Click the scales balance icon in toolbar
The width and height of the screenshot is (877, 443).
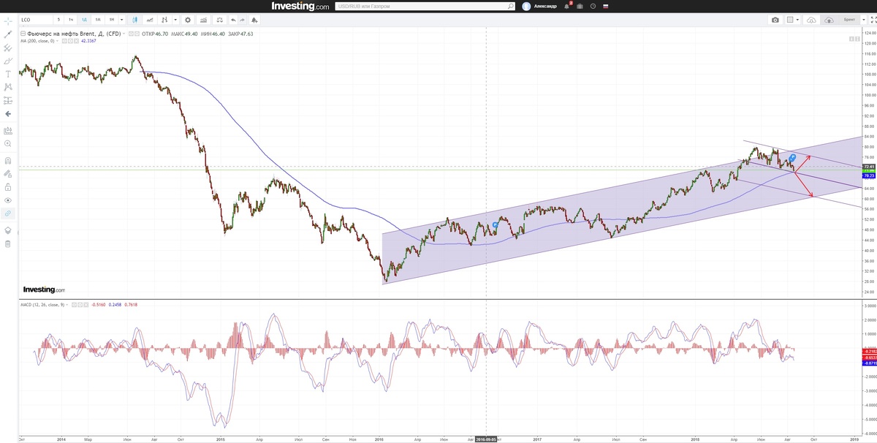(x=220, y=20)
